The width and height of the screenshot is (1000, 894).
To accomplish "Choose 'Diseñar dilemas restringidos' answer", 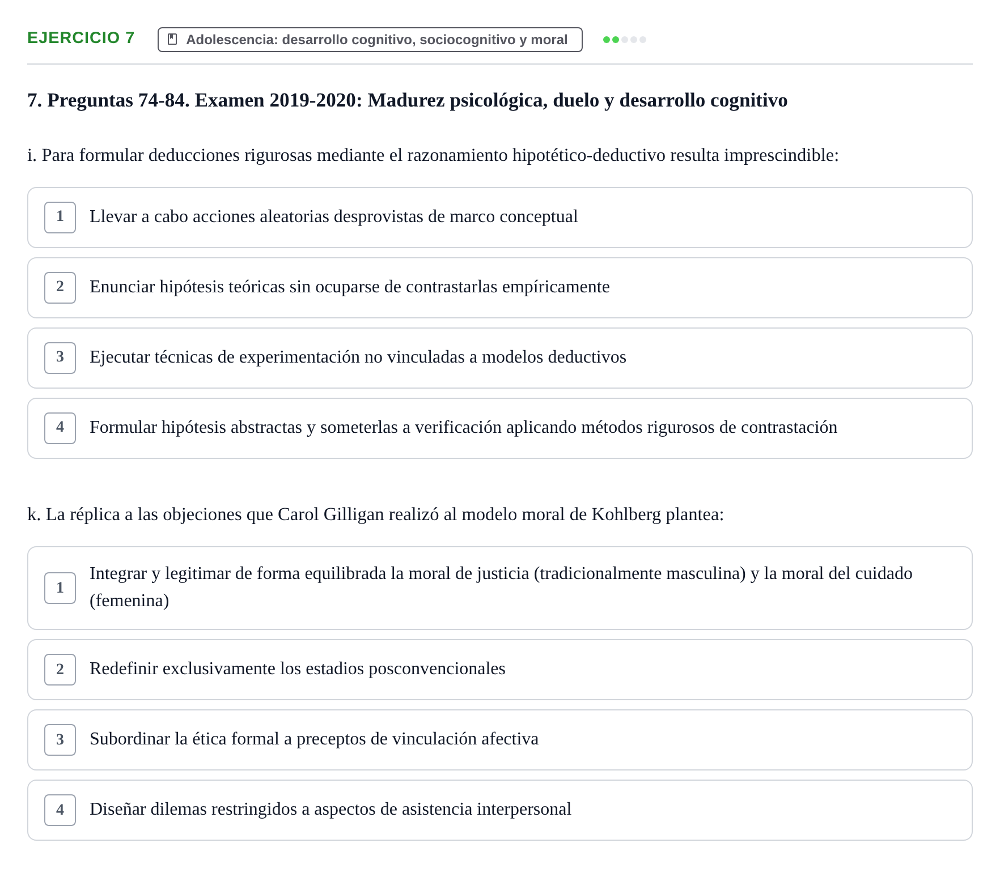I will [x=499, y=810].
